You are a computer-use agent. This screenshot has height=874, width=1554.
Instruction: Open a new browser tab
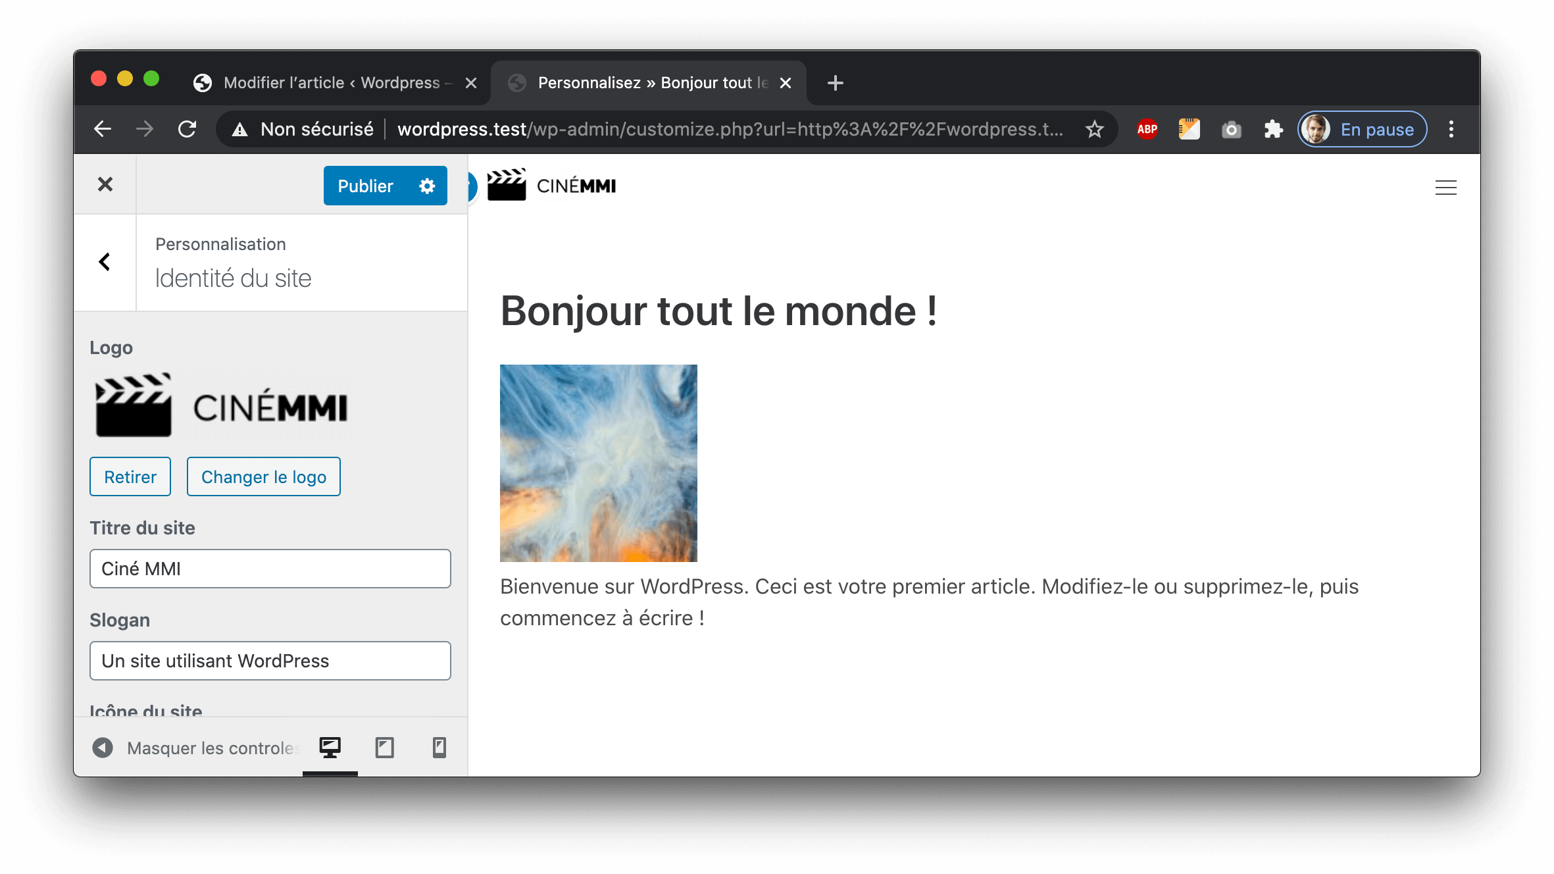click(x=835, y=83)
